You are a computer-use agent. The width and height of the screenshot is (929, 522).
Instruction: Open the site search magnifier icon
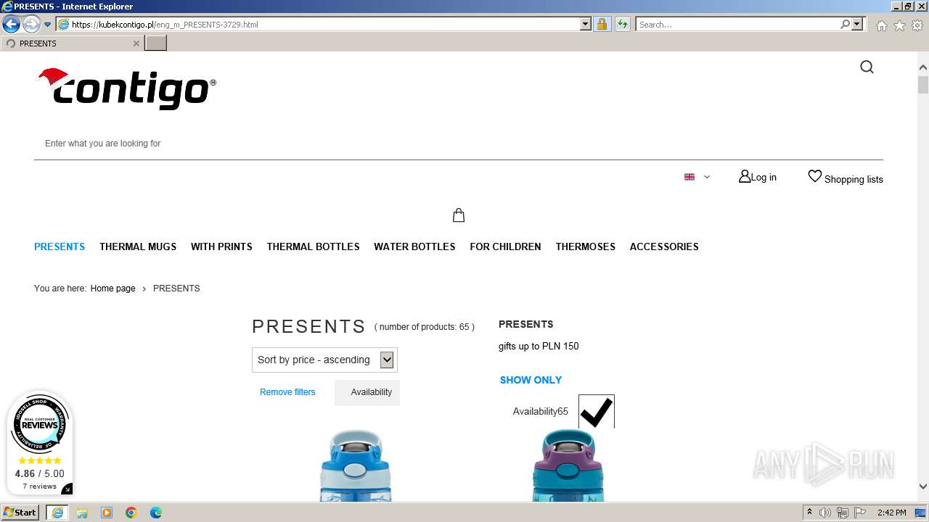tap(867, 67)
